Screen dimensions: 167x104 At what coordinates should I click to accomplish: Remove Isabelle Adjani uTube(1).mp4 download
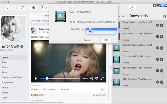click(161, 48)
